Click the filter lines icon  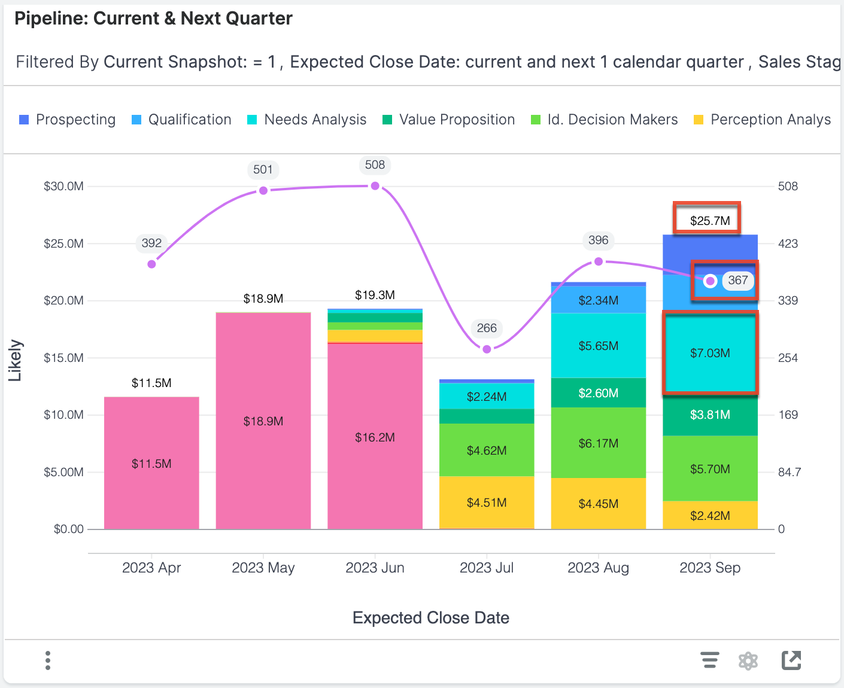[710, 660]
